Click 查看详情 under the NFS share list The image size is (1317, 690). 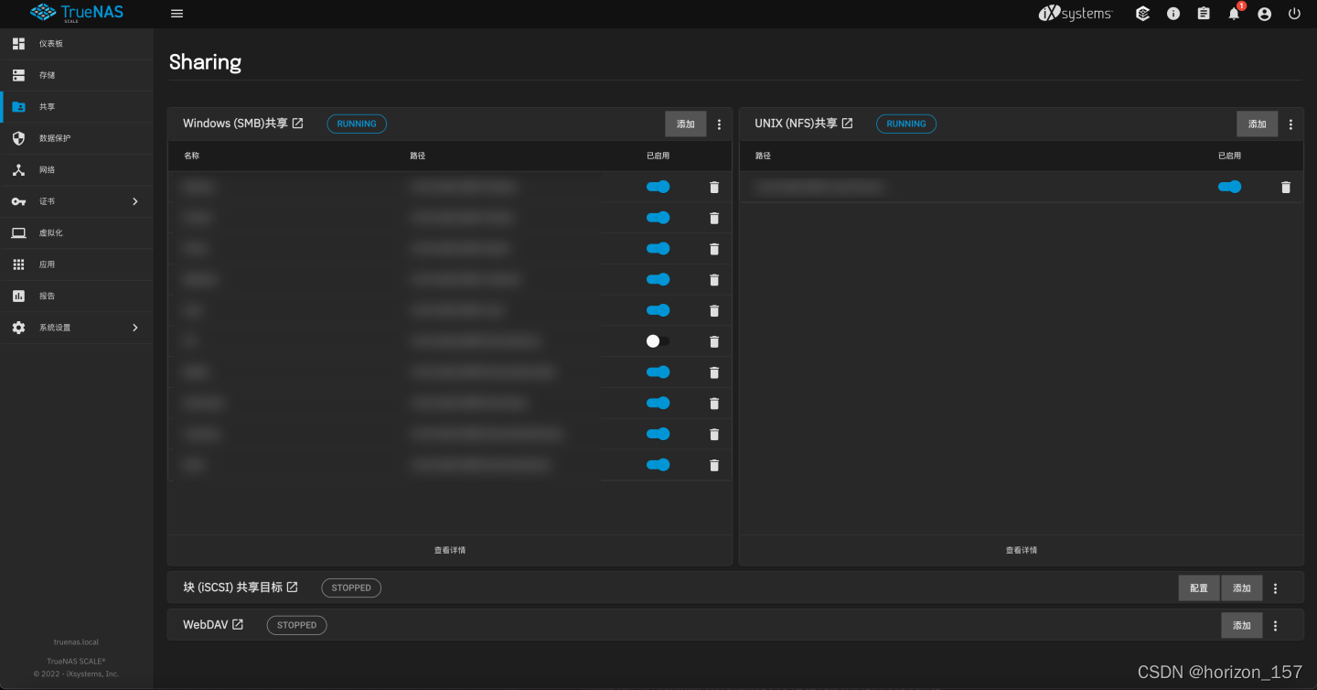pos(1022,550)
